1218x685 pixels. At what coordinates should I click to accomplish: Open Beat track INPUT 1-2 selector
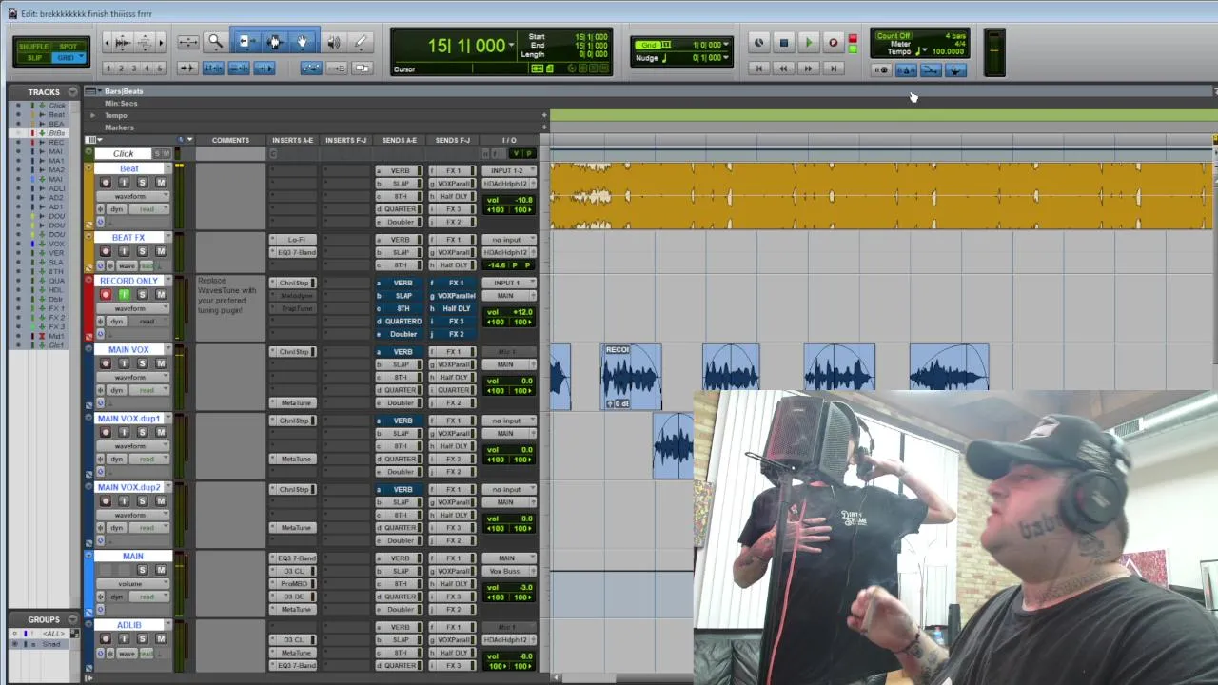[508, 171]
